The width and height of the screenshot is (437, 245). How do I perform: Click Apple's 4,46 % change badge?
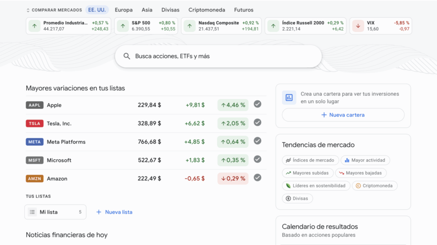pyautogui.click(x=233, y=105)
